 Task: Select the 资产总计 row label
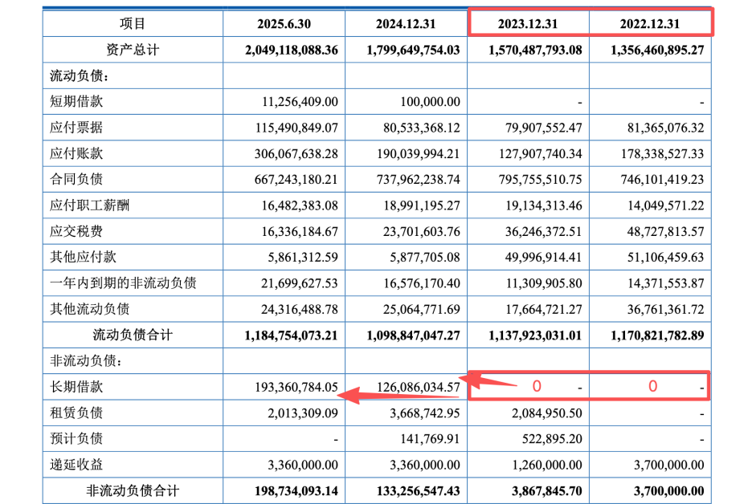pyautogui.click(x=133, y=50)
